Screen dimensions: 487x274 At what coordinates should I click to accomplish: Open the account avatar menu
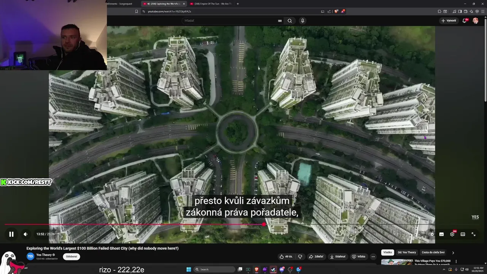click(x=475, y=21)
